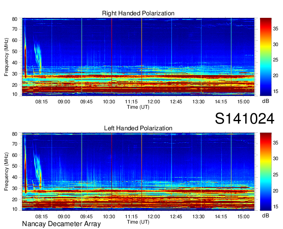
Task: Click the "Nancay Decameter Array" caption
Action: tap(61, 224)
